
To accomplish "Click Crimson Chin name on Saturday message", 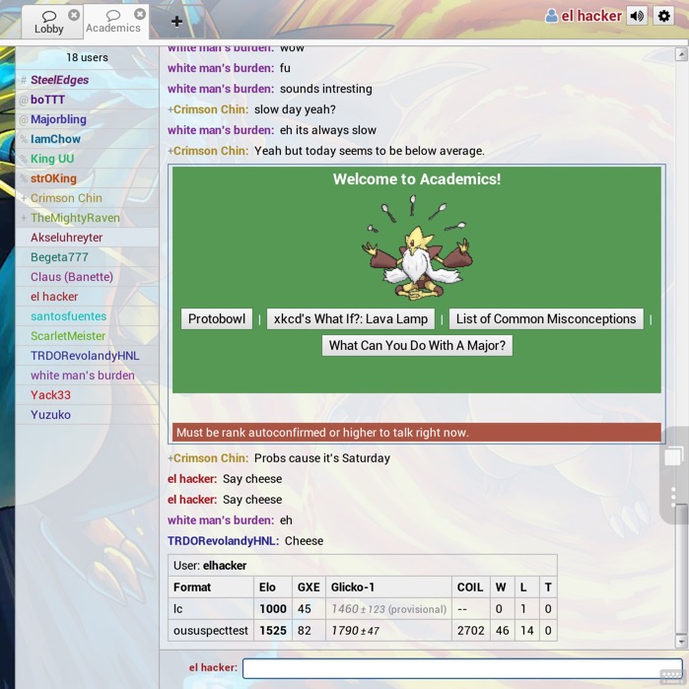I will (211, 458).
